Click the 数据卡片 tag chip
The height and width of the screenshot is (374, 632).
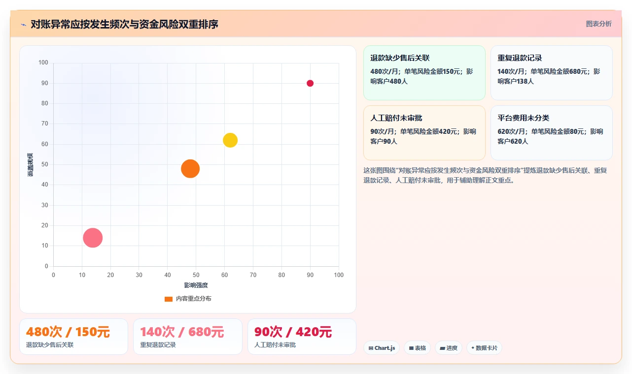(x=484, y=348)
